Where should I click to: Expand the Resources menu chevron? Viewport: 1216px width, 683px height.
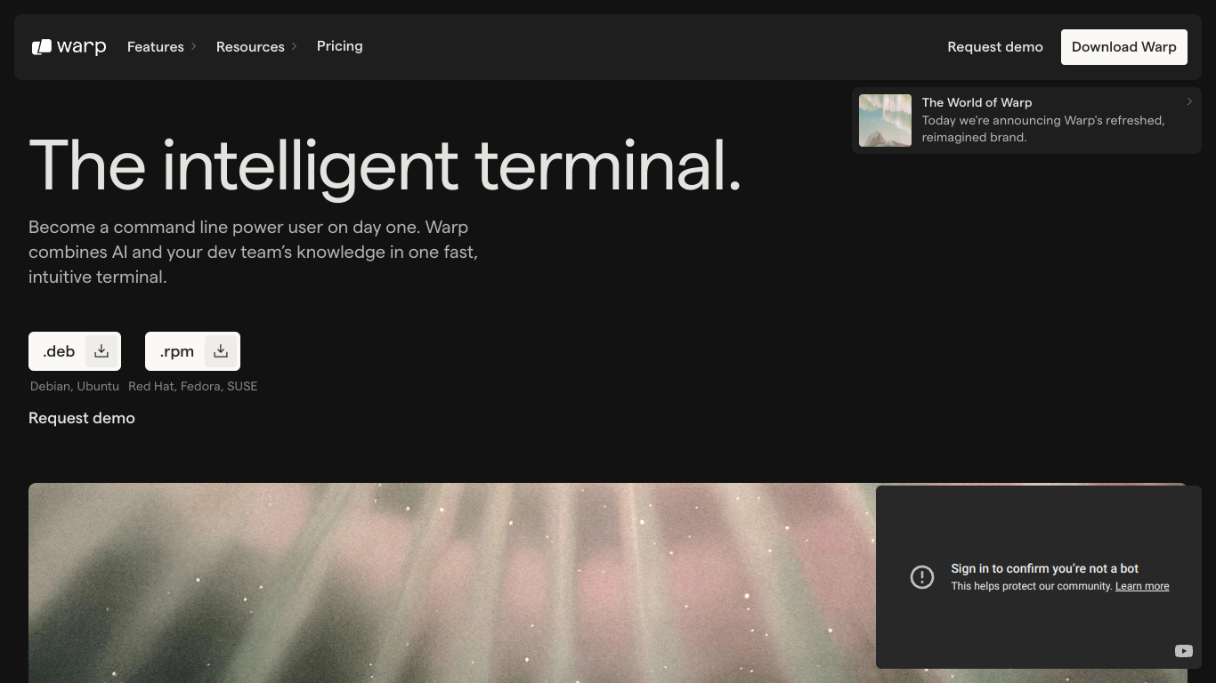(294, 46)
